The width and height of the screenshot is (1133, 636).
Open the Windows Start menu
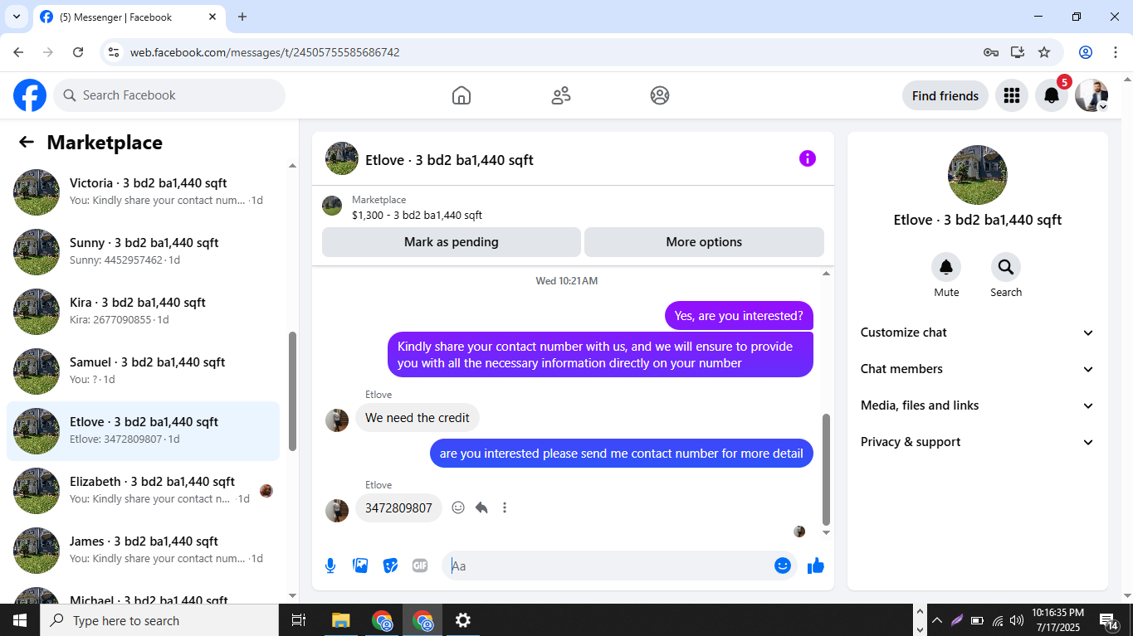(20, 620)
